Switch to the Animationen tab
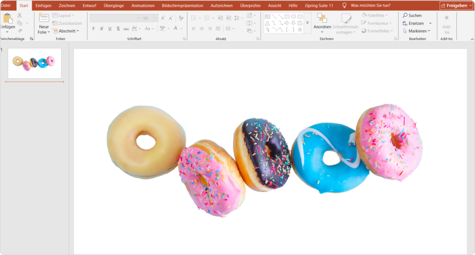The width and height of the screenshot is (475, 255). [x=142, y=5]
